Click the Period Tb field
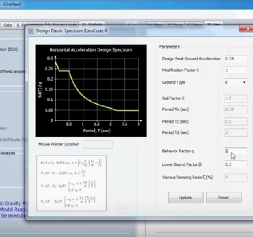This screenshot has width=253, height=237. click(x=236, y=109)
